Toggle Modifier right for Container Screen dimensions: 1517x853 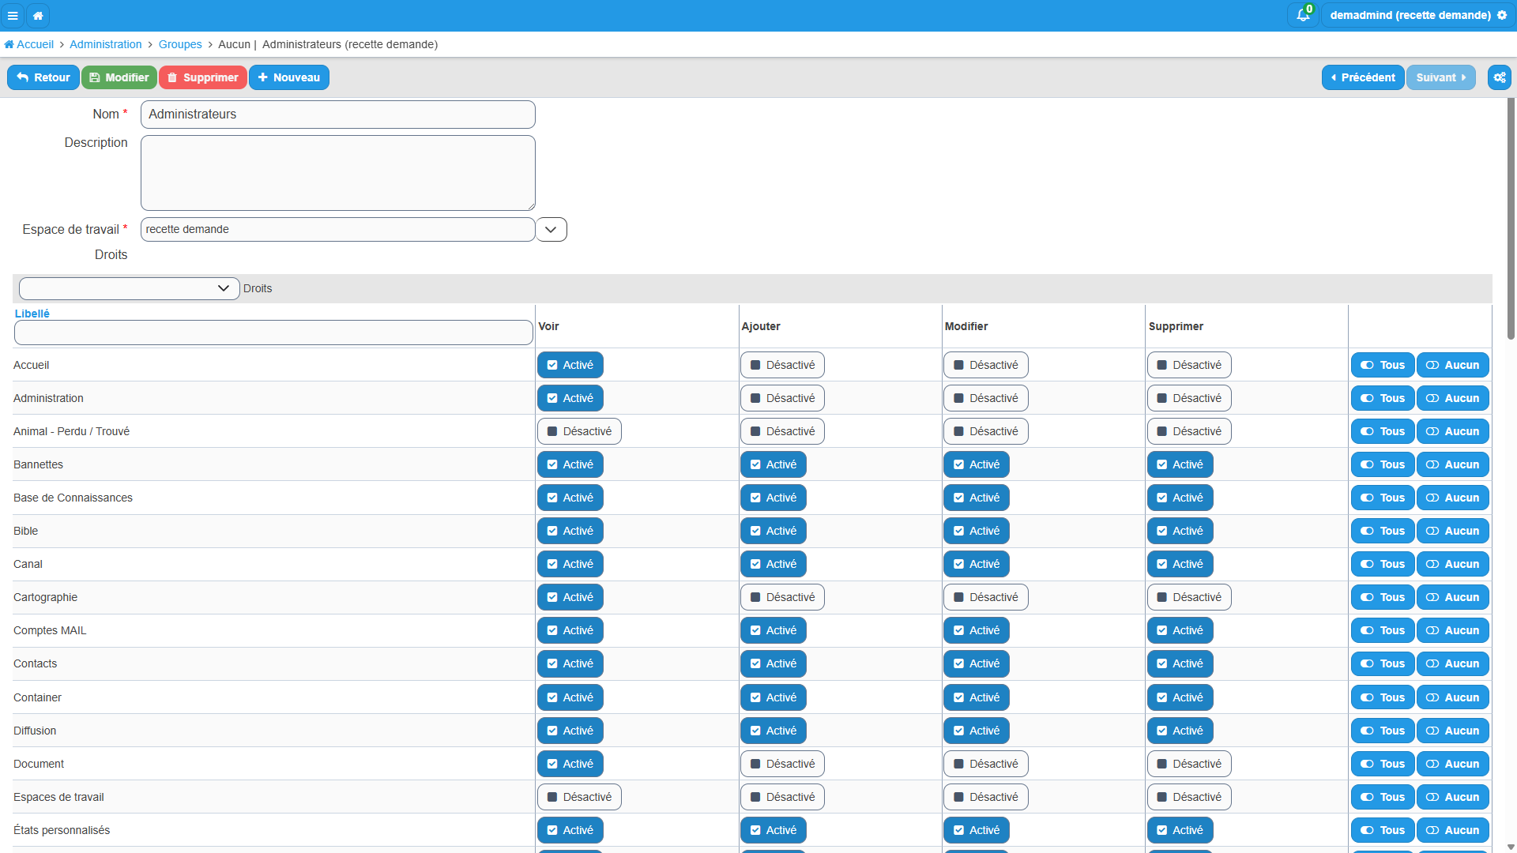[x=977, y=697]
